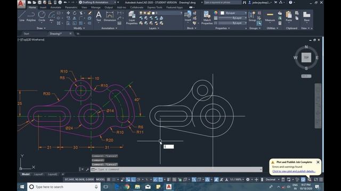Select the Line tool
341x191 pixels.
[x=22, y=16]
